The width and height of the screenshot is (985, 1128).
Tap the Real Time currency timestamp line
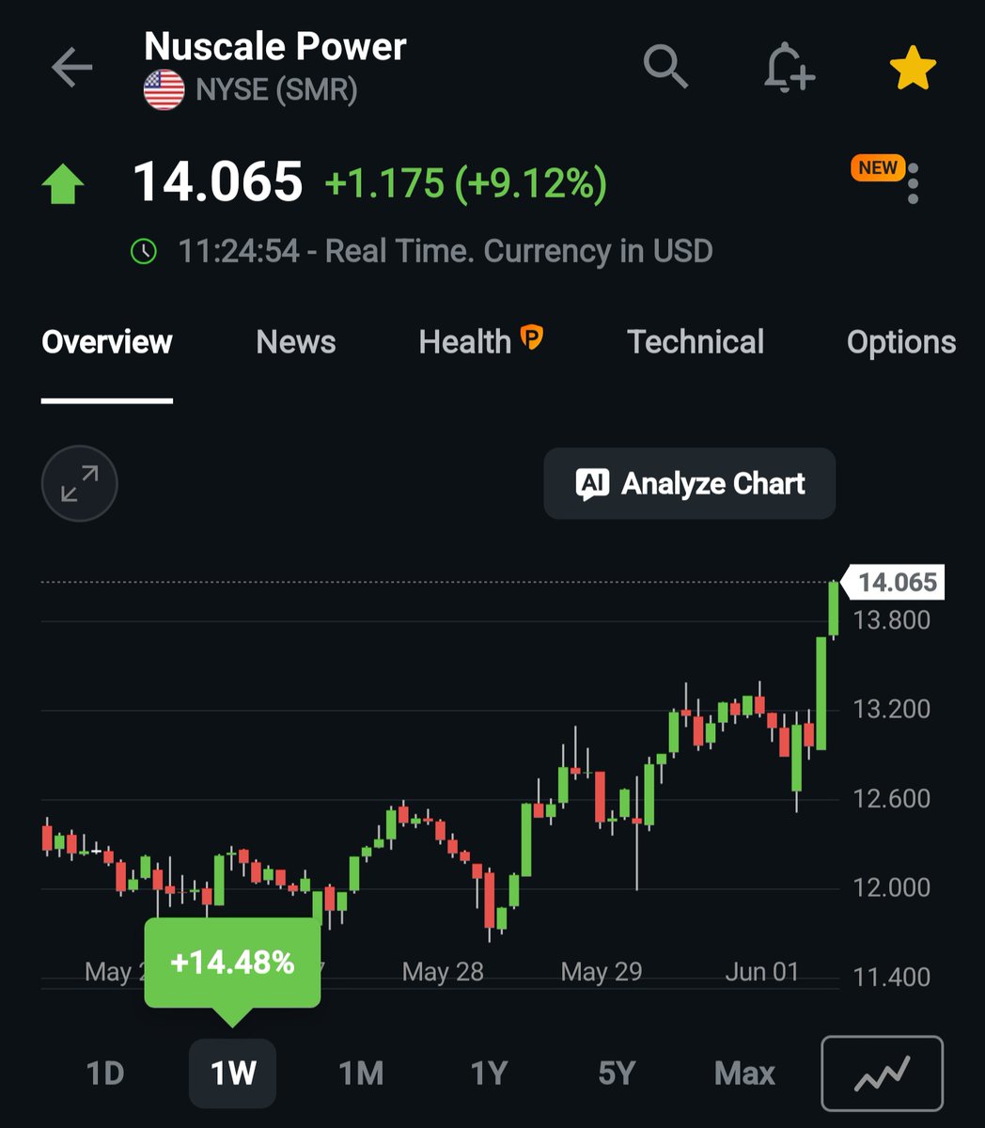446,251
